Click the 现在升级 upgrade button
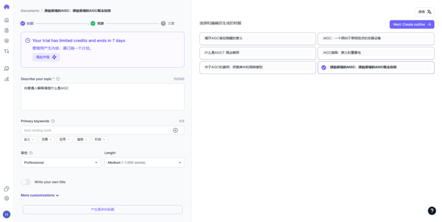The width and height of the screenshot is (442, 222). [46, 57]
